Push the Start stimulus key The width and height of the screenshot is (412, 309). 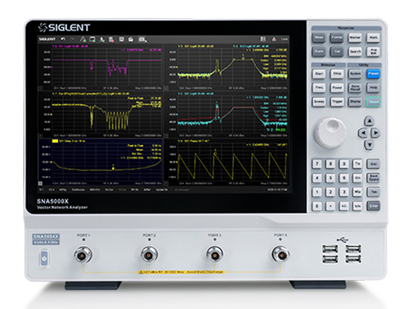point(319,74)
